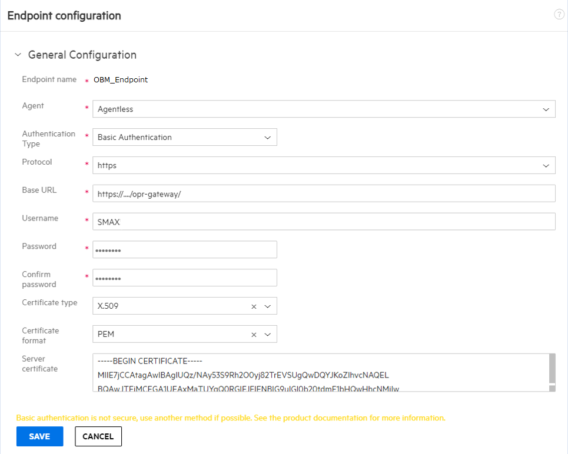
Task: Click the CANCEL button
Action: tap(98, 436)
